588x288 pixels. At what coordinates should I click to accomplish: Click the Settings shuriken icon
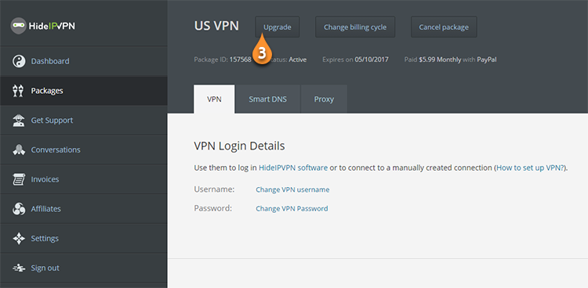(x=18, y=239)
